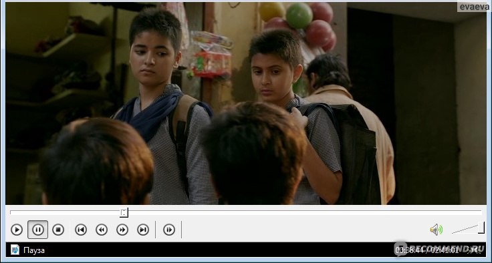Skip to the next file
The height and width of the screenshot is (263, 492).
point(143,230)
